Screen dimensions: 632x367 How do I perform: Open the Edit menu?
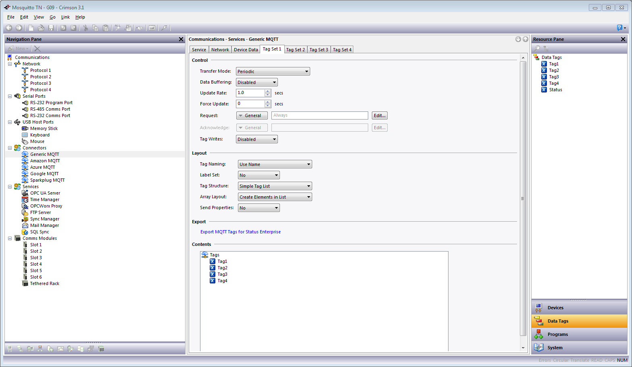pyautogui.click(x=24, y=17)
